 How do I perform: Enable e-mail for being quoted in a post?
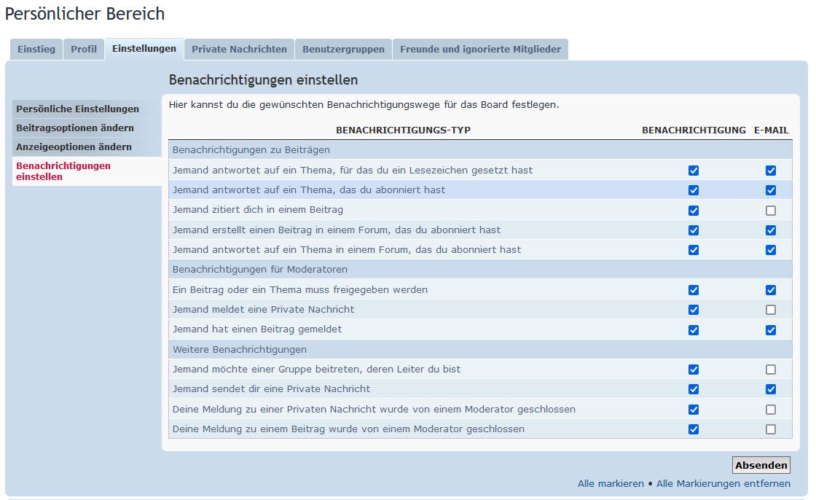tap(771, 211)
